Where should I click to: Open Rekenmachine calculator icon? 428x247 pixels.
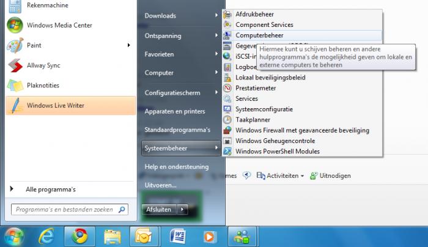[x=15, y=6]
